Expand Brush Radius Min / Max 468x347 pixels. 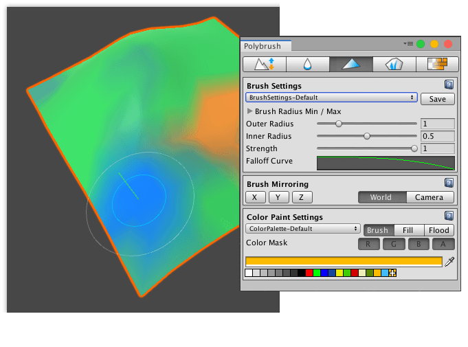click(250, 111)
